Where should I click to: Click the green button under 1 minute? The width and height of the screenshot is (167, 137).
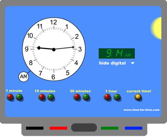19,97
